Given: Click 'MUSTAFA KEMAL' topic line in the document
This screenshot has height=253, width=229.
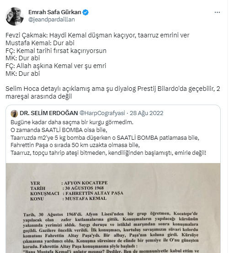Looking at the screenshot, I should (x=85, y=199).
